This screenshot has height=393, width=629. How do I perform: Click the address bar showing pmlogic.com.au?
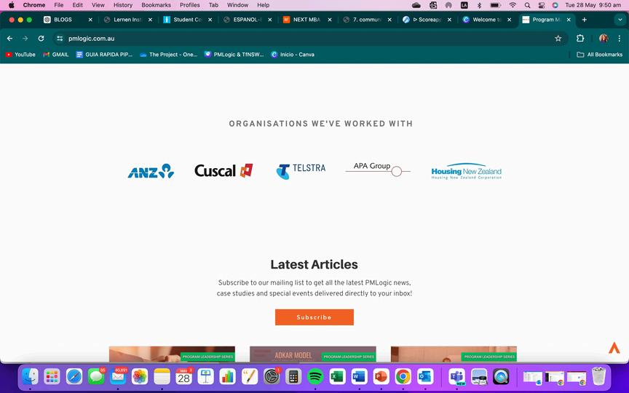pyautogui.click(x=309, y=39)
